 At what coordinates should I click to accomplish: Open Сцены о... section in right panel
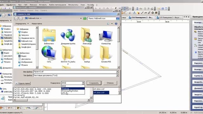pos(198,76)
